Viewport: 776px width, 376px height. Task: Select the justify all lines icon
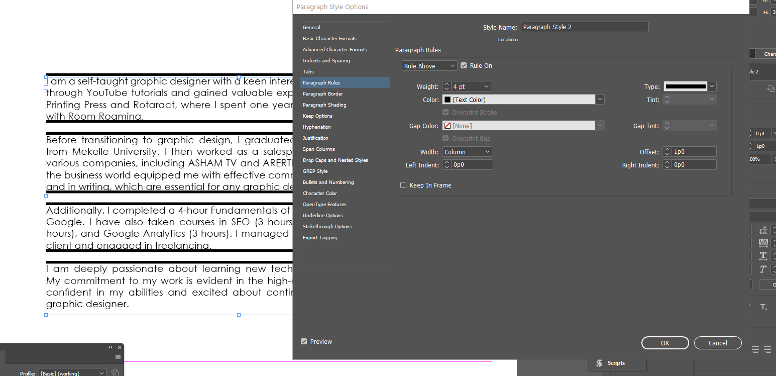(767, 349)
